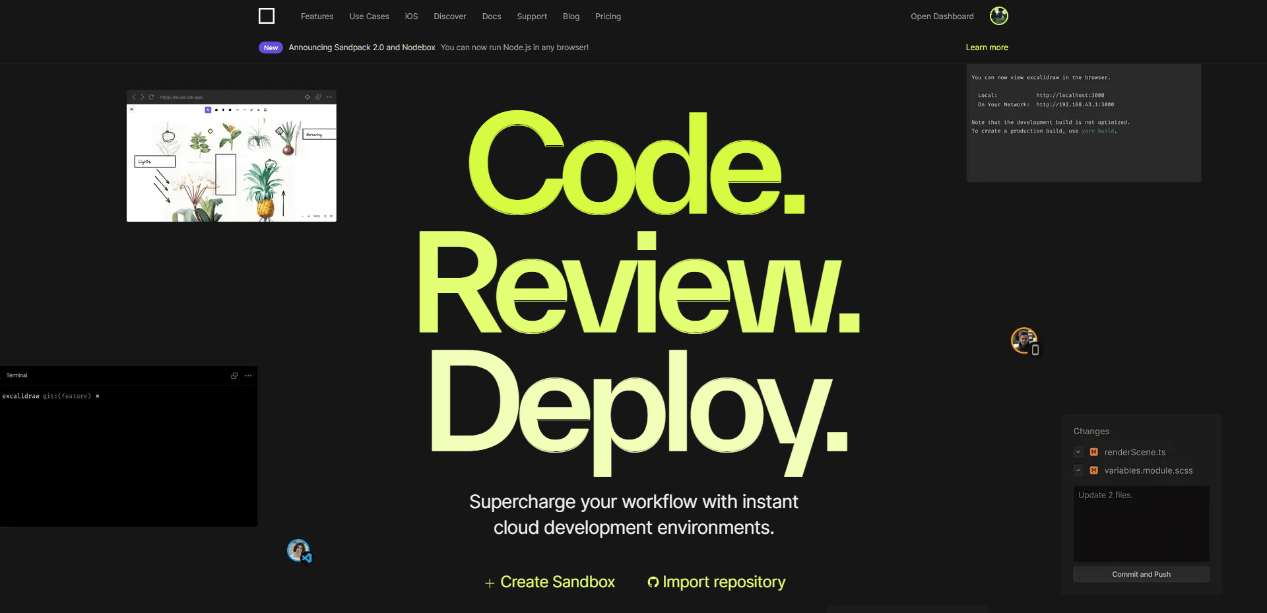Toggle the variables.module.scss checkbox
The image size is (1267, 613).
pyautogui.click(x=1078, y=470)
